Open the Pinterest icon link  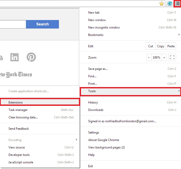pos(31,57)
